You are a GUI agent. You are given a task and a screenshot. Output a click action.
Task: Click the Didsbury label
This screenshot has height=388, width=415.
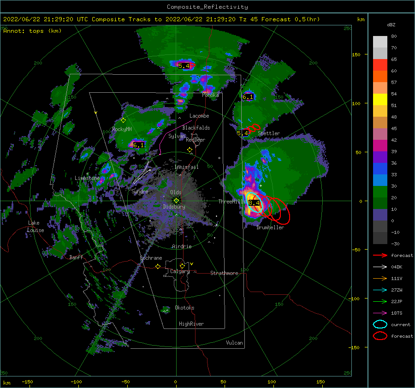tap(174, 207)
